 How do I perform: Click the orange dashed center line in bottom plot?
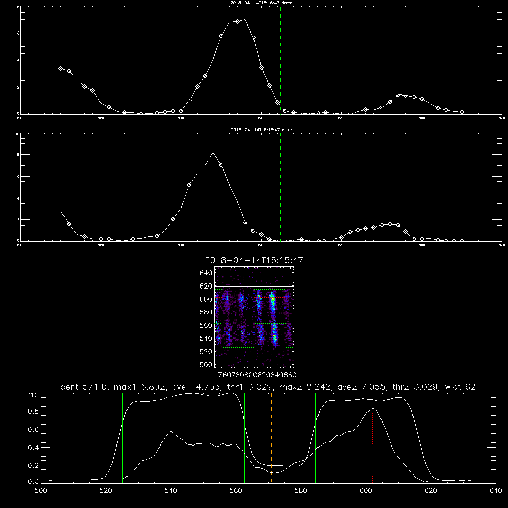[x=271, y=438]
